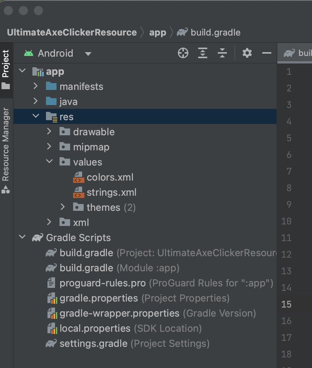The width and height of the screenshot is (312, 368).
Task: Expand the drawable folder
Action: (49, 131)
